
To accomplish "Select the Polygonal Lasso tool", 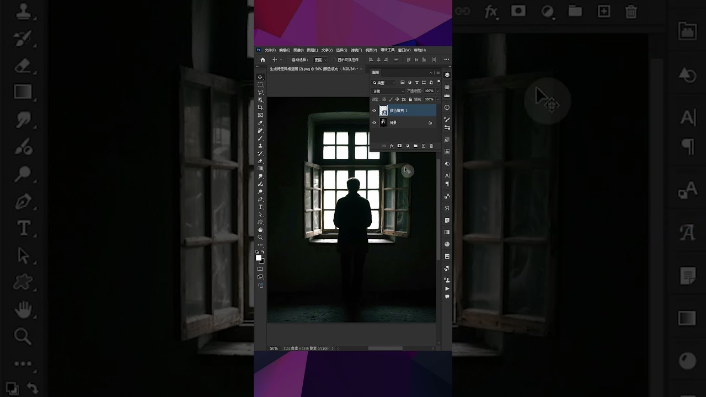I will pos(260,92).
